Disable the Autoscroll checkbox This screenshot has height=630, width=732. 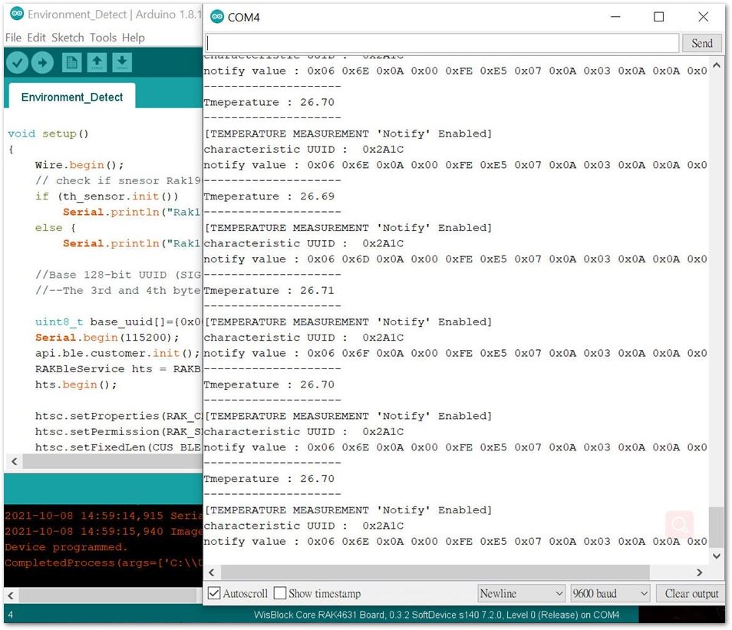214,594
